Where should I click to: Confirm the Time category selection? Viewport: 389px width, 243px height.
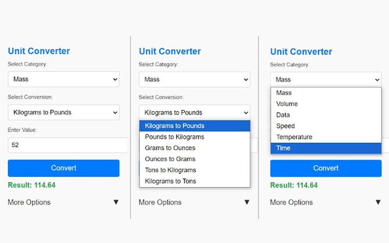tap(283, 148)
